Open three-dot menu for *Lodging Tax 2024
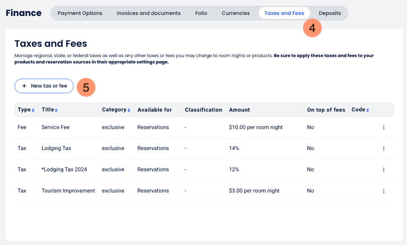The width and height of the screenshot is (407, 245). 383,170
